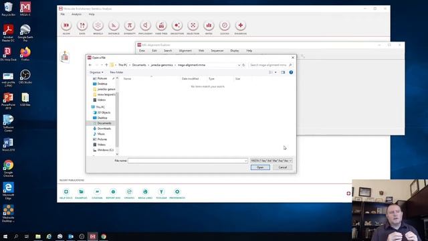Click Documents in the address breadcrumb
Viewport: 428px width, 241px height.
click(x=139, y=65)
